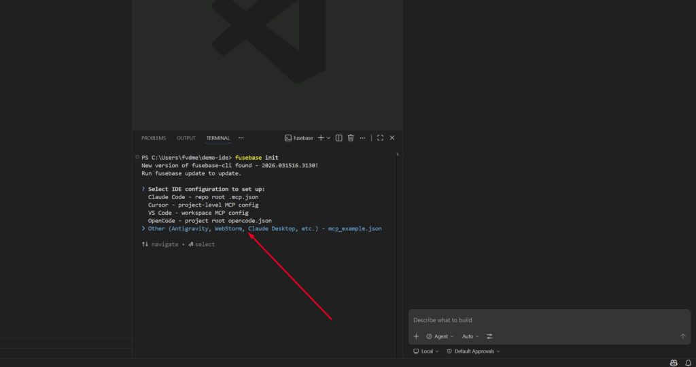
Task: Switch to the OUTPUT tab
Action: [x=186, y=138]
